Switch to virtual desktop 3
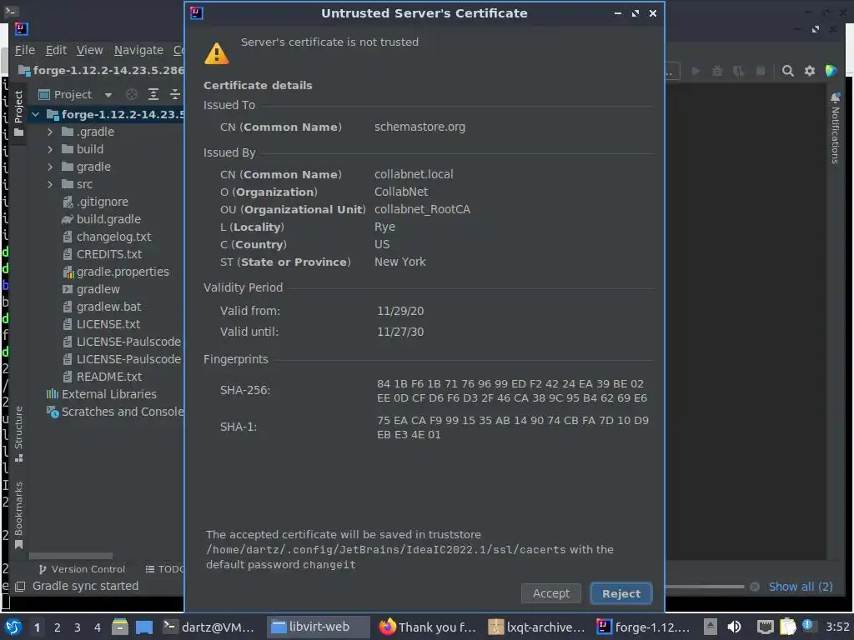 pos(77,627)
